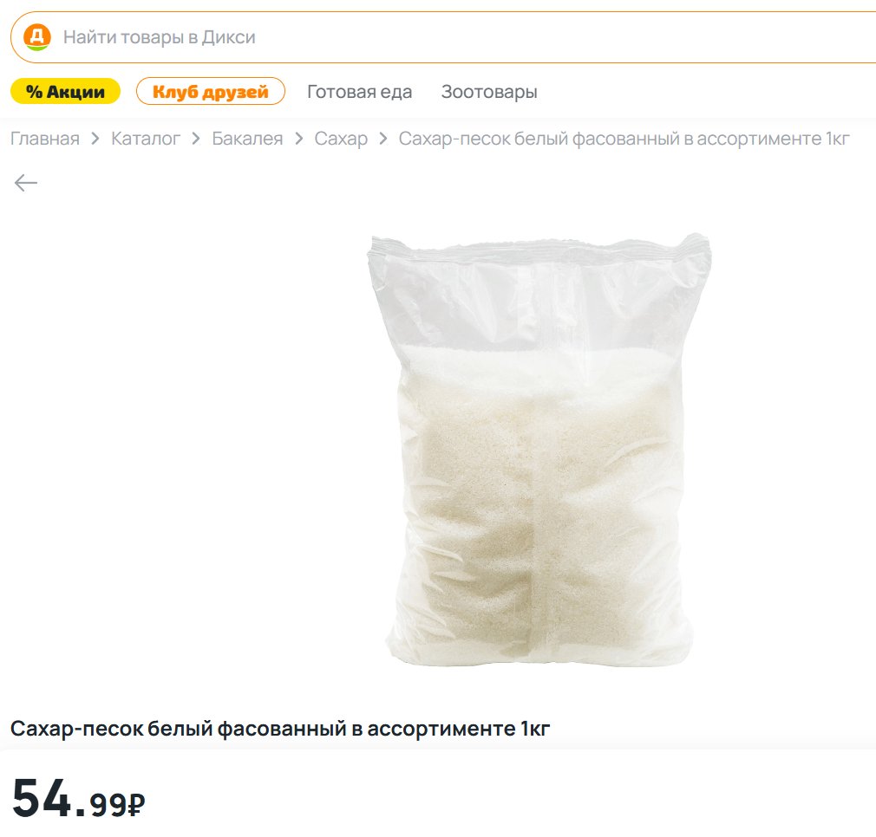Viewport: 876px width, 837px height.
Task: Click the sugar bag product image
Action: 539,451
